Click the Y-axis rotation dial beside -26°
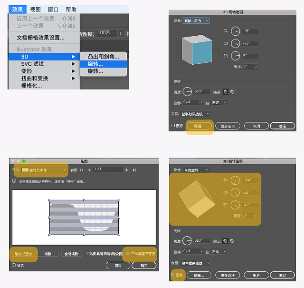Image resolution: width=304 pixels, height=288 pixels. pyautogui.click(x=236, y=43)
